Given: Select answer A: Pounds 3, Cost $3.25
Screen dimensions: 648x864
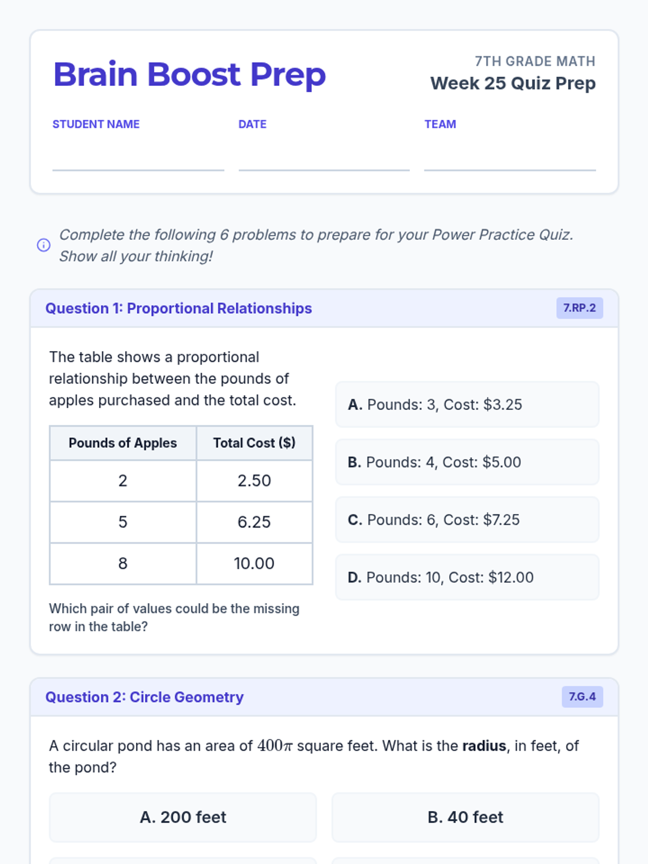Looking at the screenshot, I should point(467,404).
